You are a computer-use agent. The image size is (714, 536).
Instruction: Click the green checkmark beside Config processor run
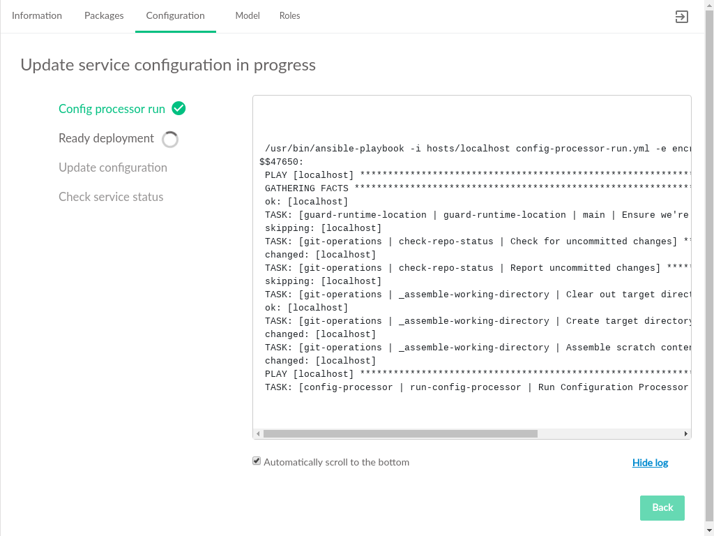pos(178,108)
